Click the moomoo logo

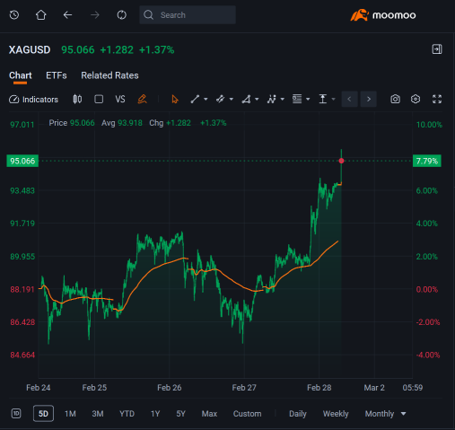point(383,15)
